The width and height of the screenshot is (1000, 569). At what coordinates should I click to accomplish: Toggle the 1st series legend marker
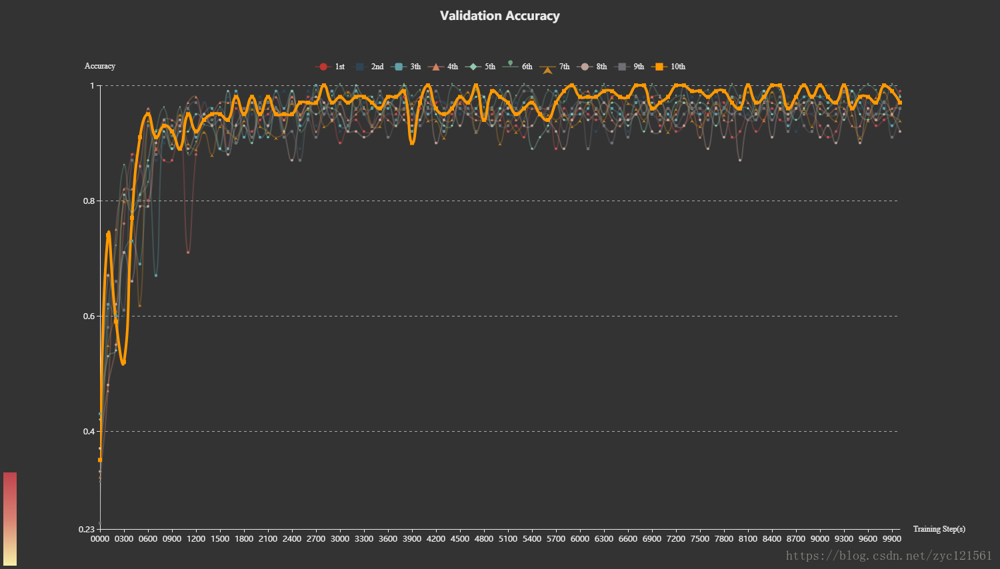pos(323,67)
